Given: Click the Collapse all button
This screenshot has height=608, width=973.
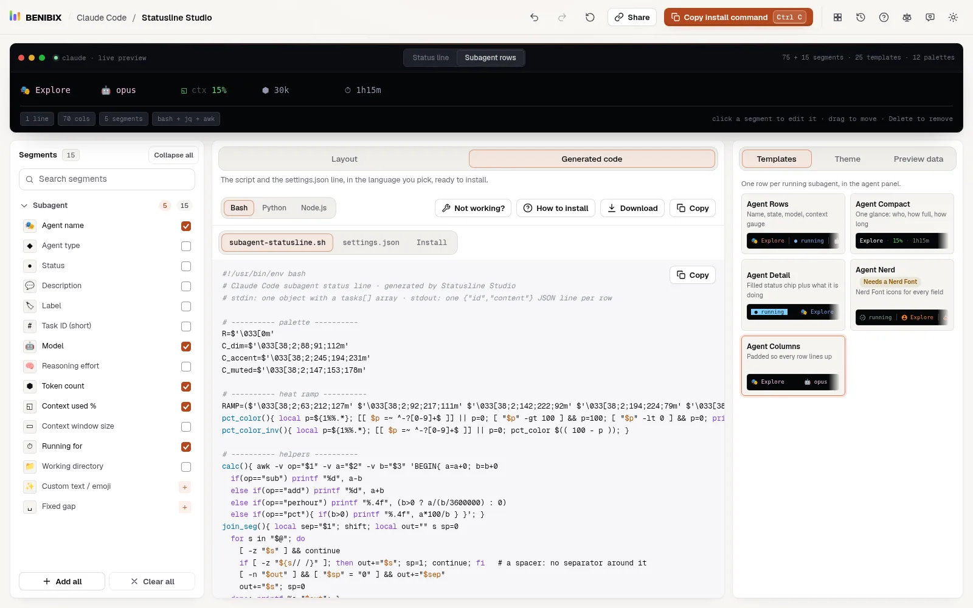Looking at the screenshot, I should tap(173, 155).
